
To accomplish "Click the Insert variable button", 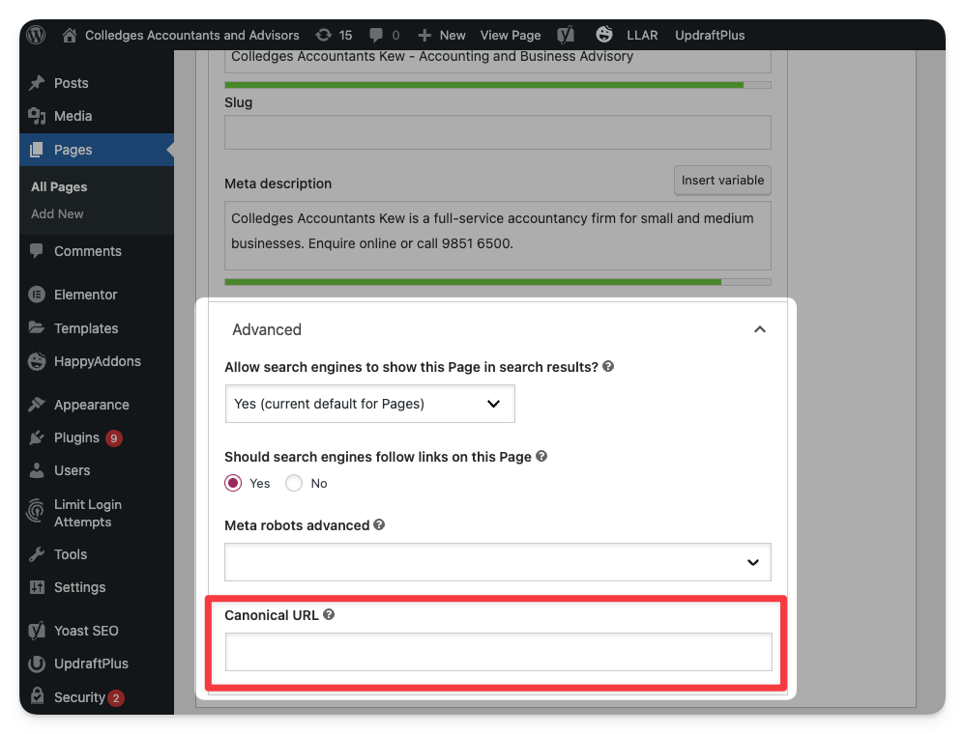I will click(x=722, y=181).
